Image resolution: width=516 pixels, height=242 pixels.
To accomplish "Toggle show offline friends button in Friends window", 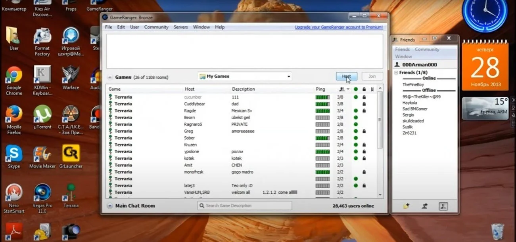I will click(x=443, y=206).
